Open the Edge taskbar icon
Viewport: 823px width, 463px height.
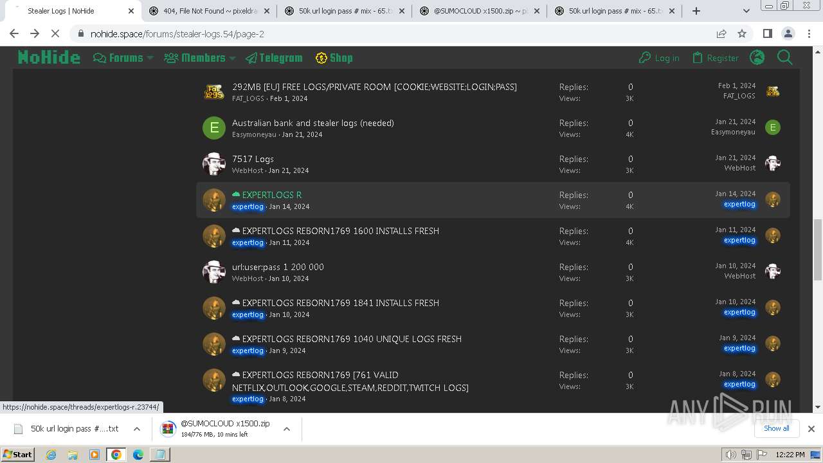[x=138, y=455]
